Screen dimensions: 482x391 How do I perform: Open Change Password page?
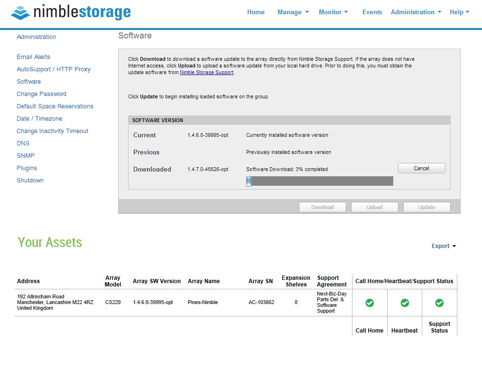(41, 94)
